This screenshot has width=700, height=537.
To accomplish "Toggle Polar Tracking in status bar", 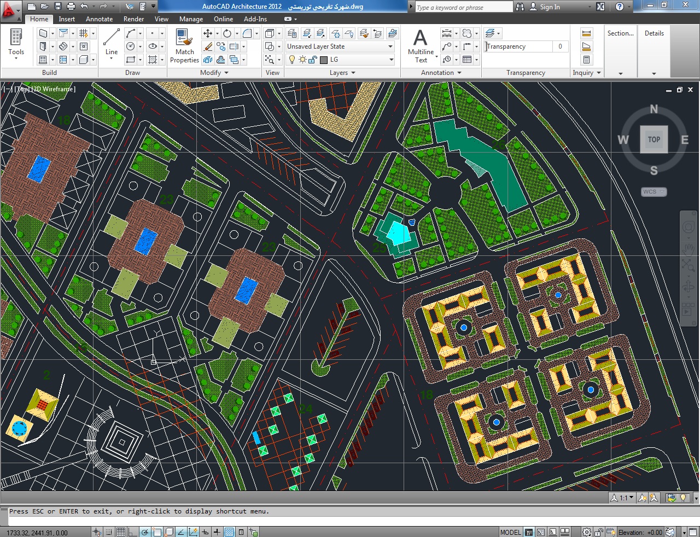I will (x=145, y=532).
